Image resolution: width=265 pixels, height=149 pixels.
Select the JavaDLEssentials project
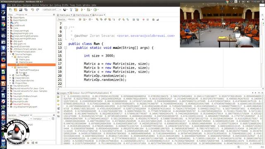[x=21, y=46]
